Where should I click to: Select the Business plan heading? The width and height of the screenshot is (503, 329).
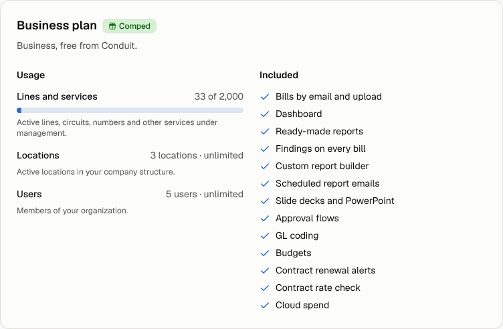57,25
